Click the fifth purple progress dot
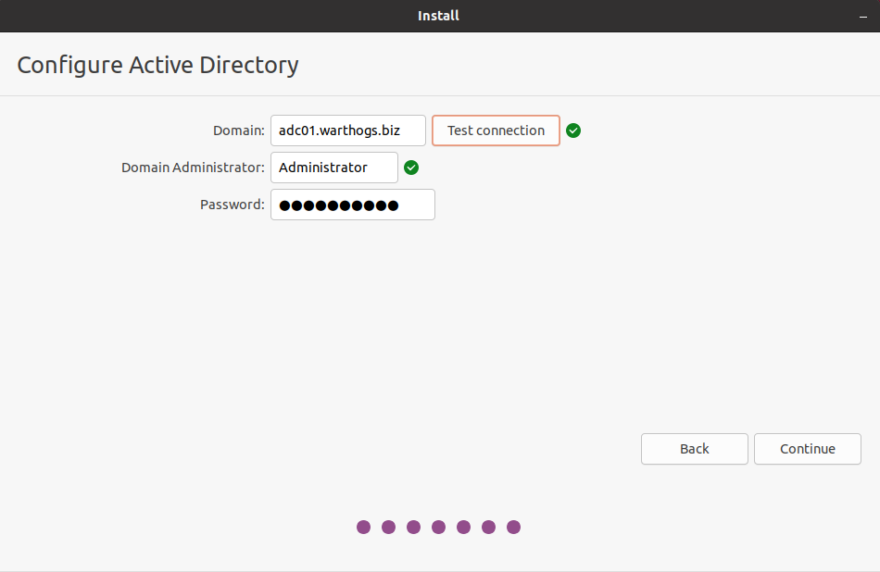This screenshot has width=880, height=572. pyautogui.click(x=464, y=528)
